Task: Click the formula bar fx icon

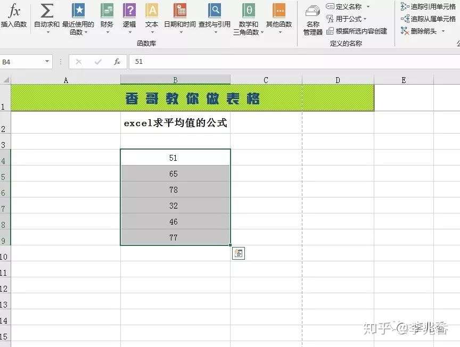Action: tap(117, 62)
